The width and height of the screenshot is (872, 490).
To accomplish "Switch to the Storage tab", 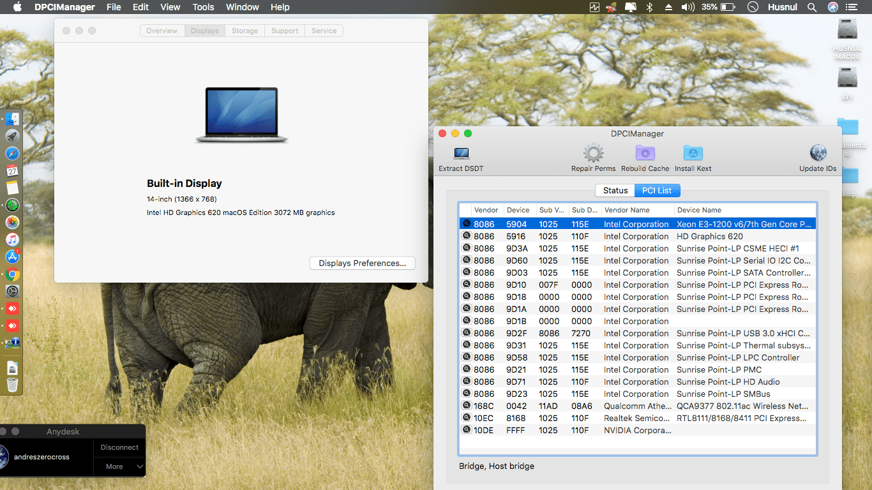I will coord(244,31).
